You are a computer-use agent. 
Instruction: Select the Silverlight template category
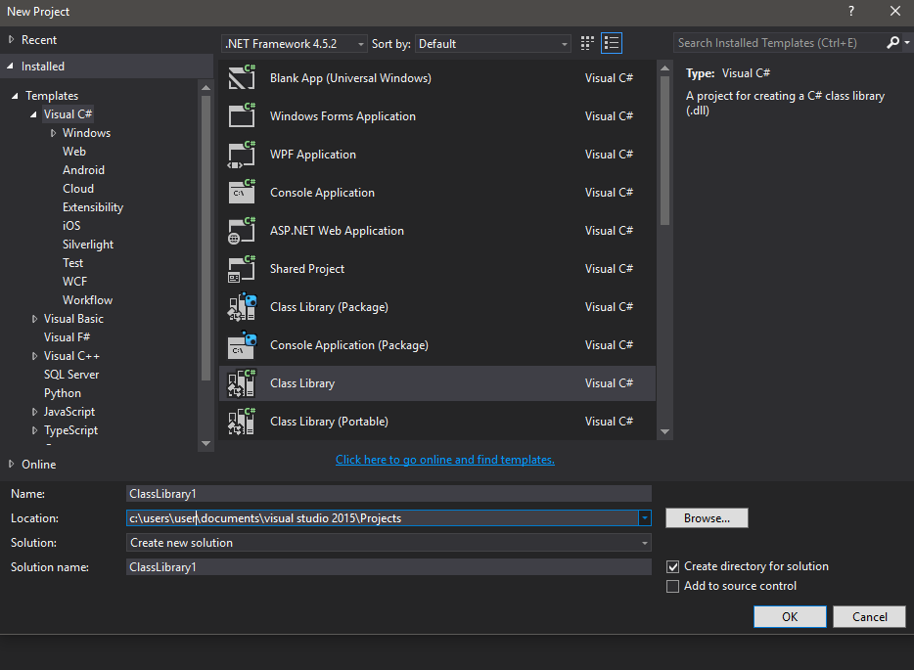tap(88, 245)
